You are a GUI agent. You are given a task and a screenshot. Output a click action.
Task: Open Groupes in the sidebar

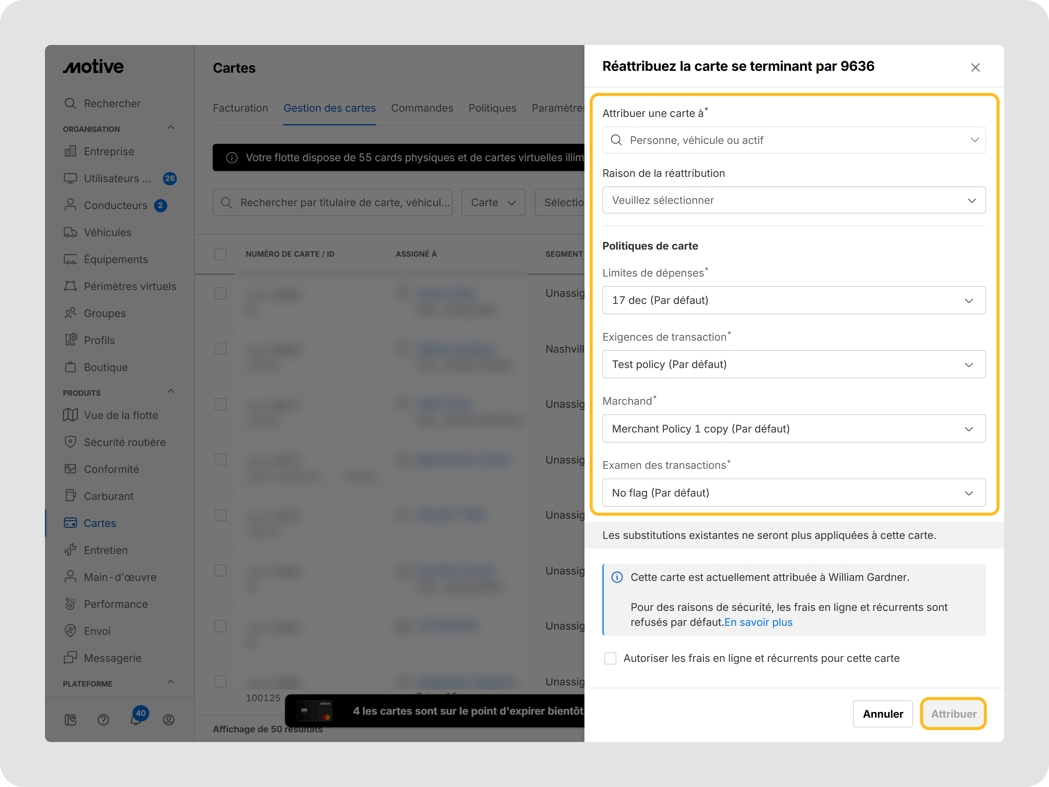click(x=95, y=314)
